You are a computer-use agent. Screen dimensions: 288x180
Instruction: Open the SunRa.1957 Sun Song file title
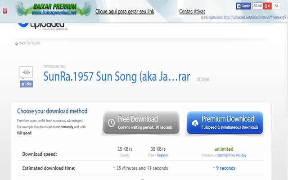(117, 76)
